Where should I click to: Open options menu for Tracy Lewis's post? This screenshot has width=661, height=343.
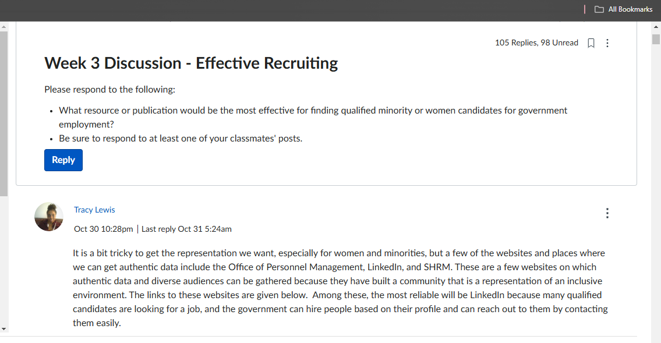coord(607,213)
